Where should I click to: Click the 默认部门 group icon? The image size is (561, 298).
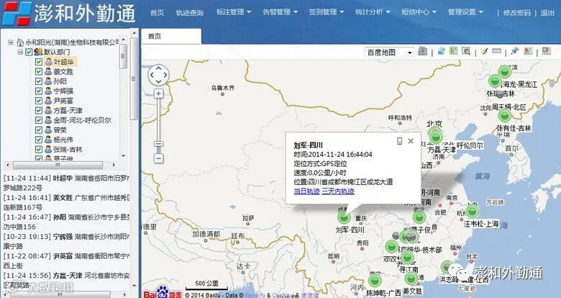38,52
